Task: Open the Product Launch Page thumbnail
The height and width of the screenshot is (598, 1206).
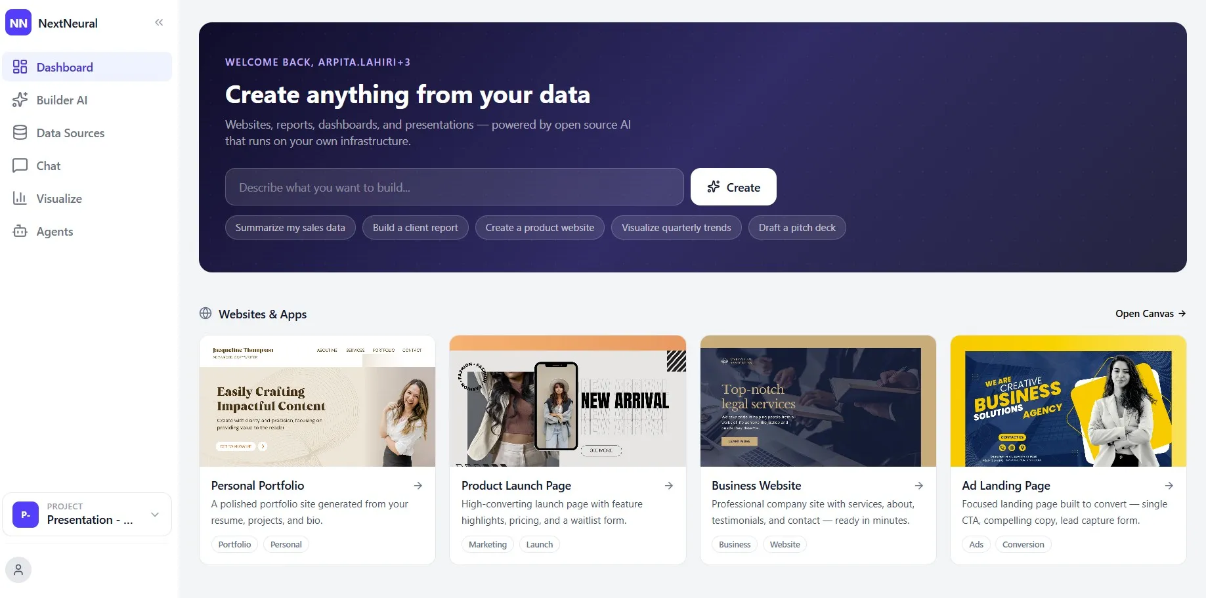Action: 568,401
